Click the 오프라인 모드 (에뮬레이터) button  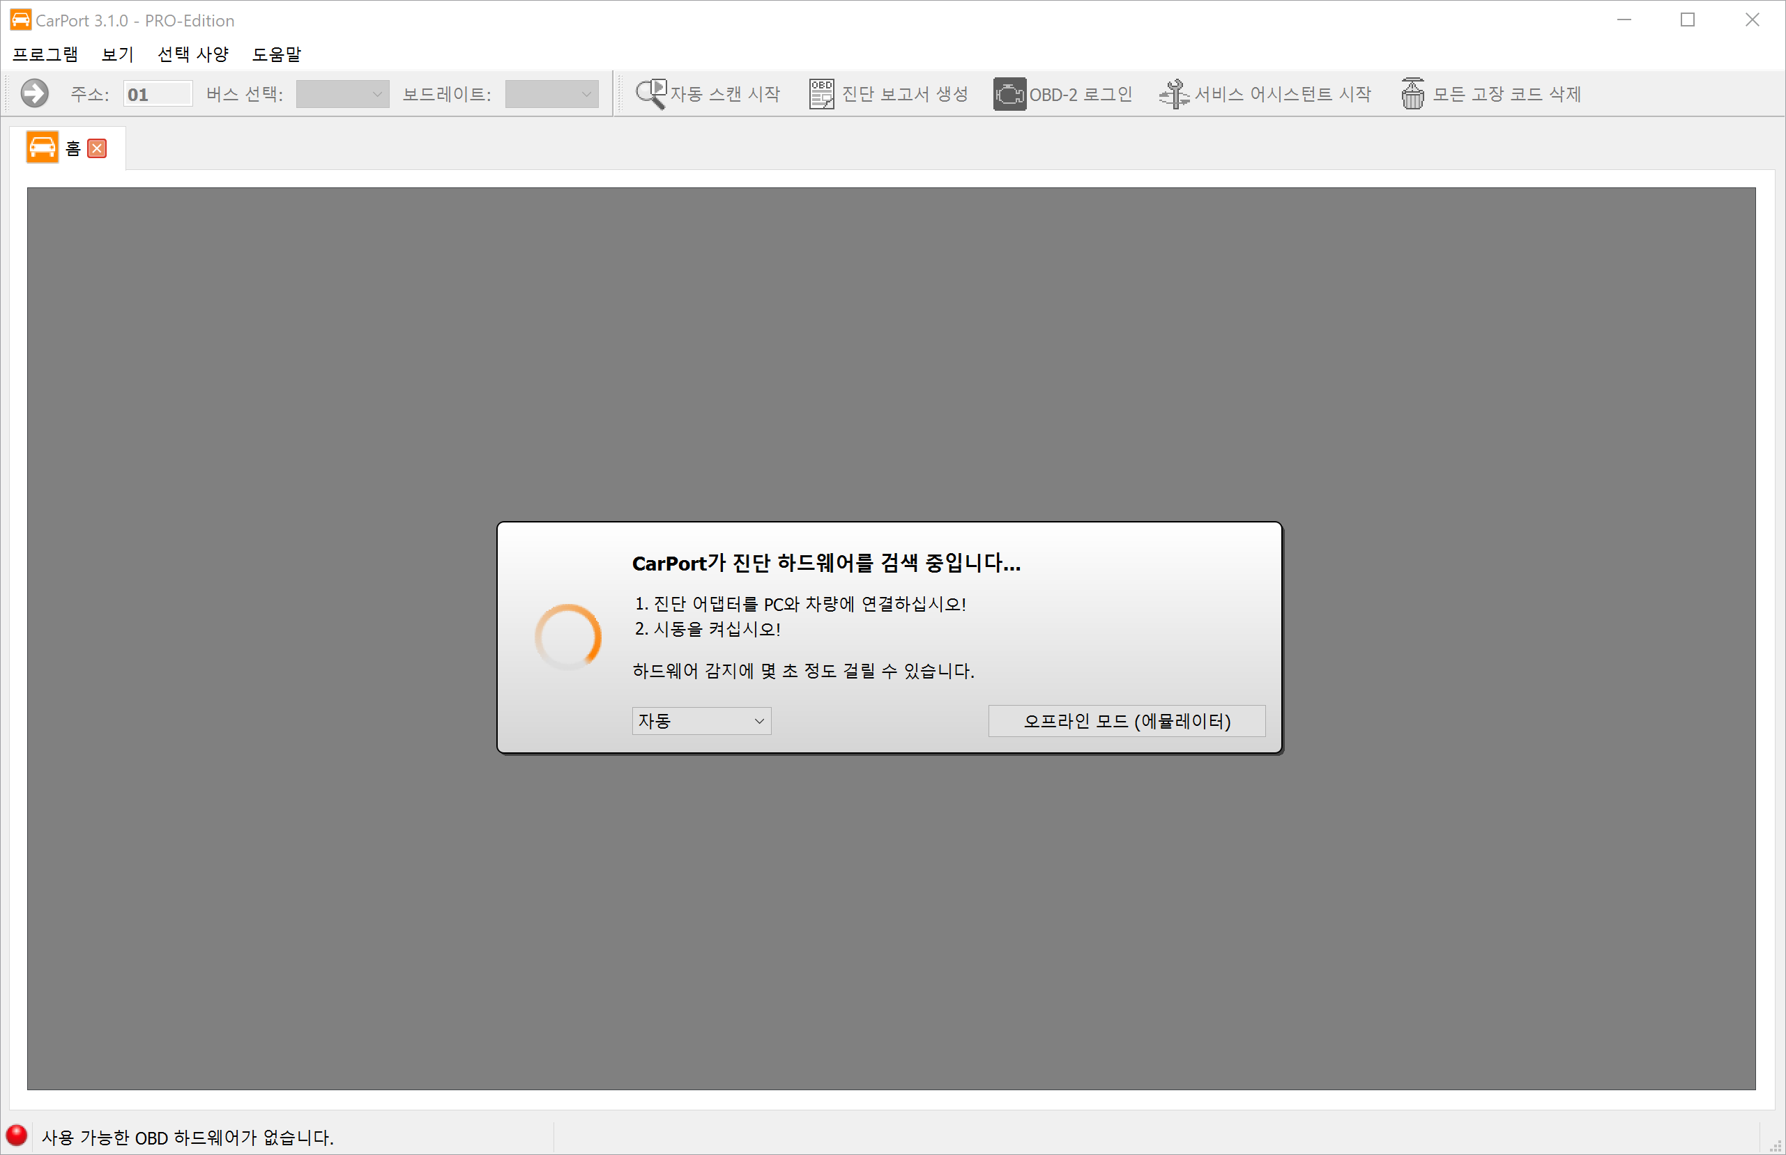1127,721
